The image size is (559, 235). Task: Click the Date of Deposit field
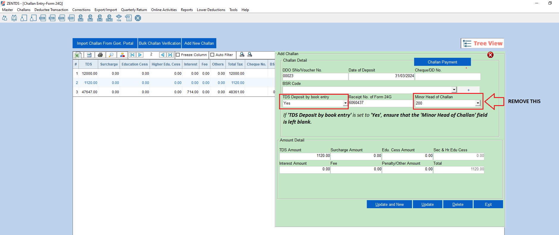381,76
